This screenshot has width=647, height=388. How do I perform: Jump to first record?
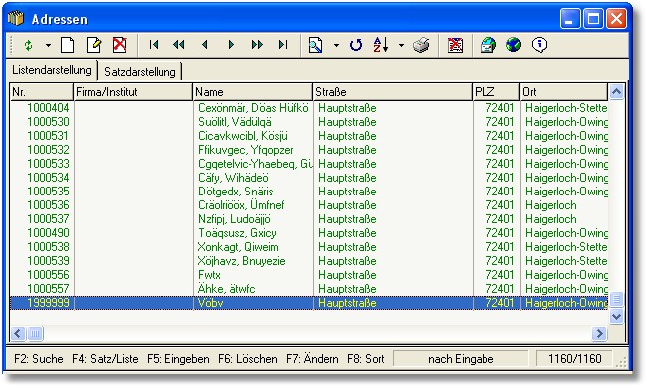pyautogui.click(x=154, y=45)
